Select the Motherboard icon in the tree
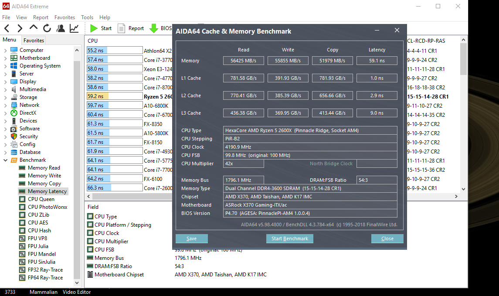 (14, 58)
